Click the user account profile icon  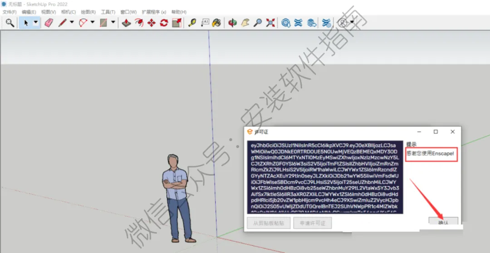[x=343, y=23]
